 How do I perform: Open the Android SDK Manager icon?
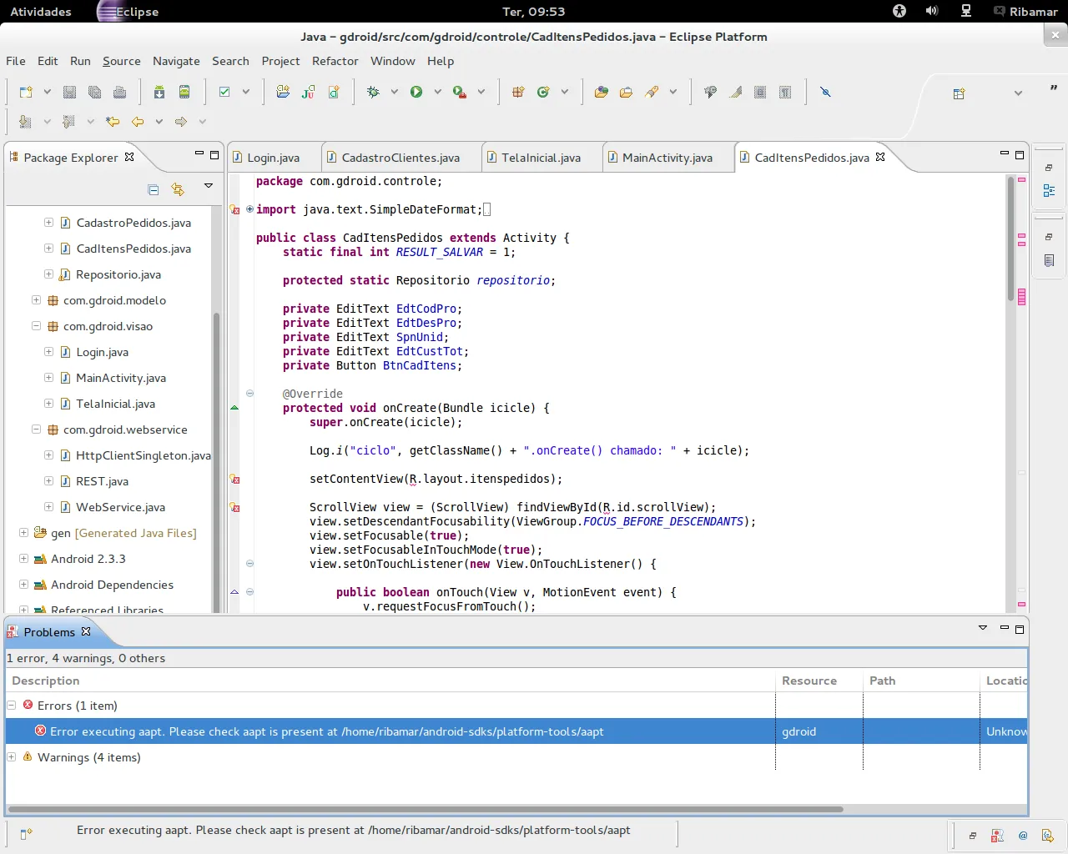pyautogui.click(x=159, y=92)
